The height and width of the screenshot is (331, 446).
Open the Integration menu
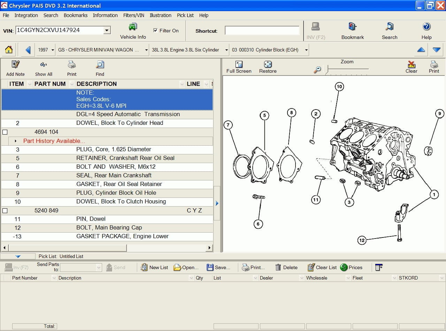[x=26, y=15]
